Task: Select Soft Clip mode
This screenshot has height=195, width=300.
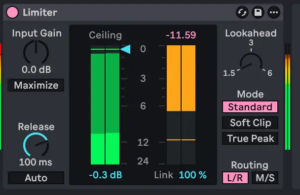Action: [250, 123]
